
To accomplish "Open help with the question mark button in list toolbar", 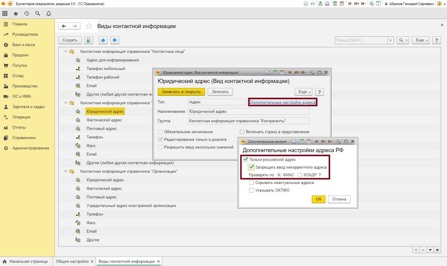I will pyautogui.click(x=437, y=40).
